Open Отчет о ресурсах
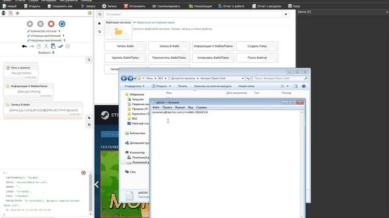 [x=267, y=6]
